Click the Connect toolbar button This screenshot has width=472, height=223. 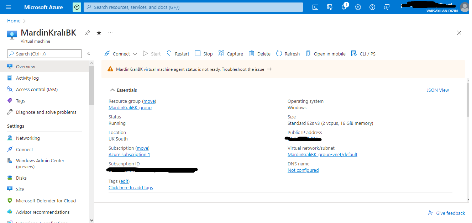pos(117,54)
